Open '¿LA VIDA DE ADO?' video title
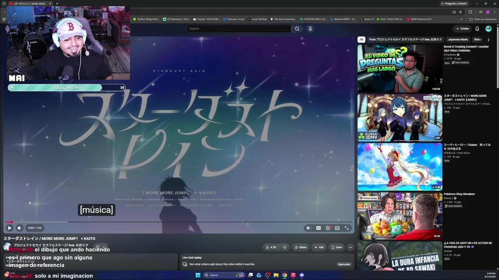499x280 pixels. click(468, 245)
